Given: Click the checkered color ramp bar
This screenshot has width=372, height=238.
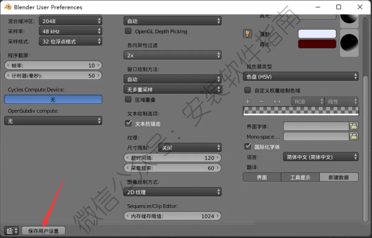Looking at the screenshot, I should (x=301, y=111).
